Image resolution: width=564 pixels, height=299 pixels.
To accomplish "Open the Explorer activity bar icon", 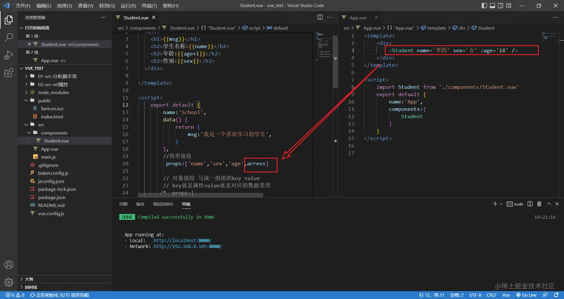I will tap(9, 20).
